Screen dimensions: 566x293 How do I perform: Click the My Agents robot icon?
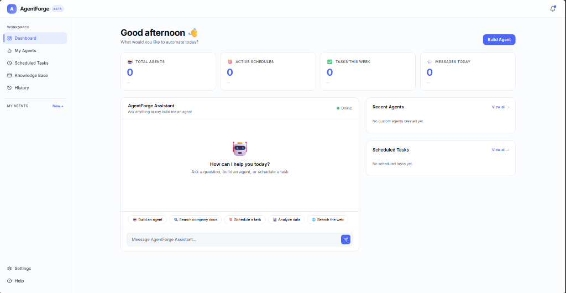click(x=10, y=50)
